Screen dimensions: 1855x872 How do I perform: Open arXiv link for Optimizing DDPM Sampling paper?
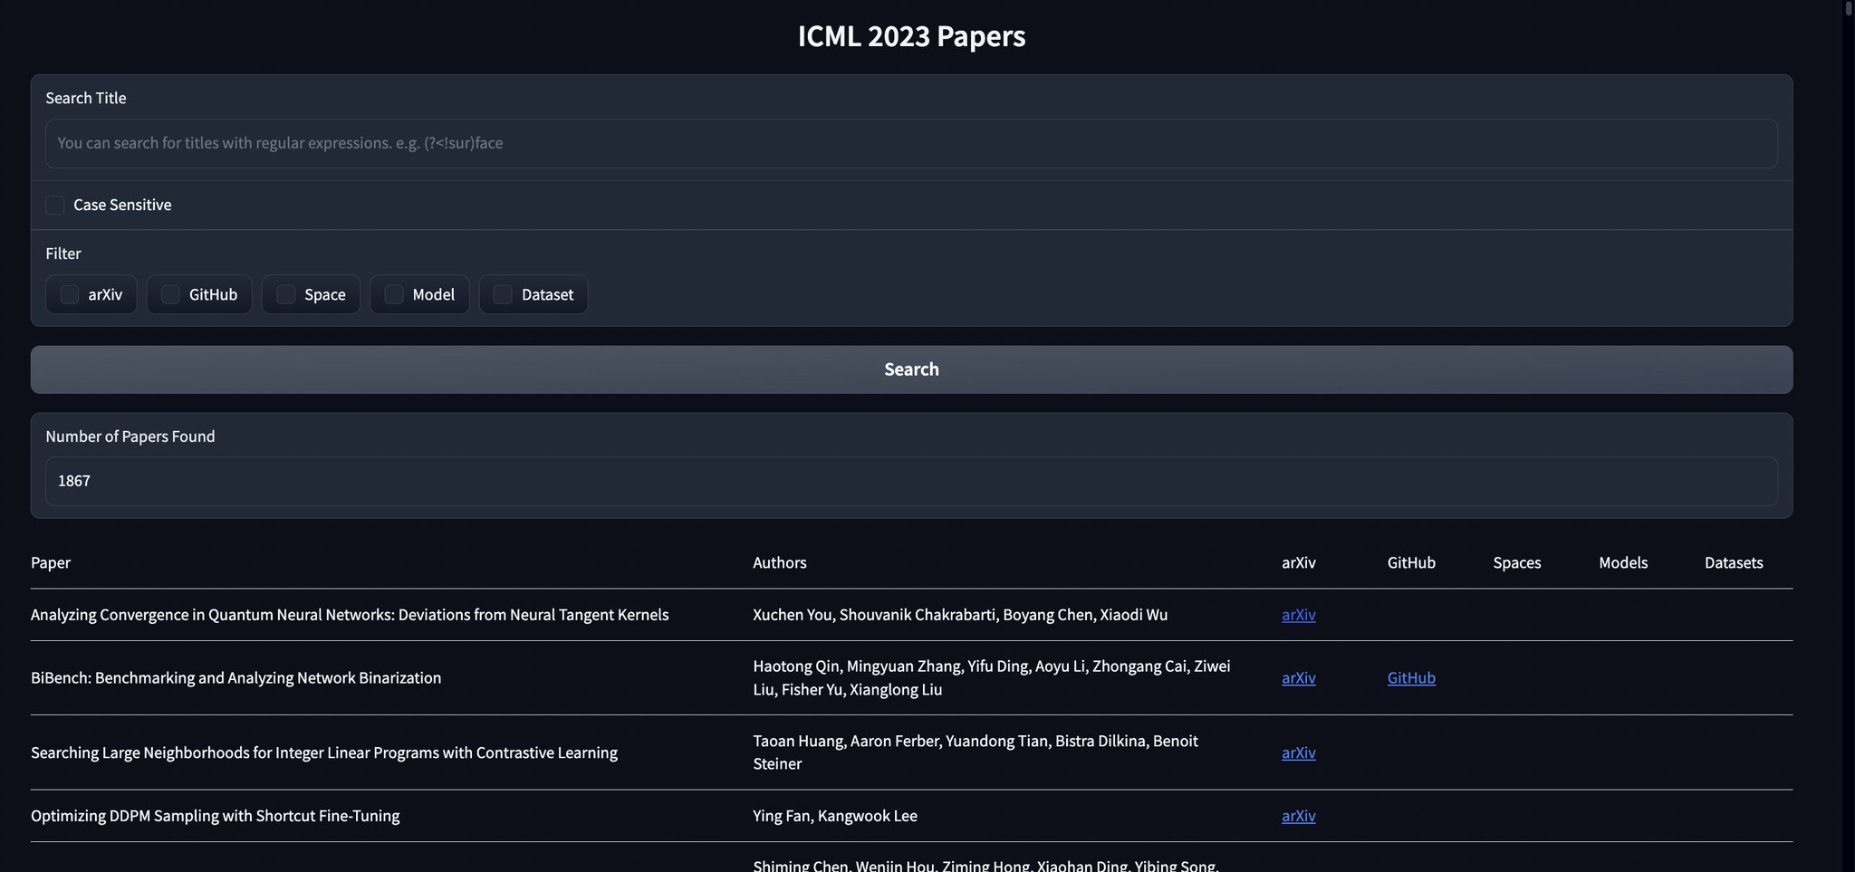[x=1298, y=816]
